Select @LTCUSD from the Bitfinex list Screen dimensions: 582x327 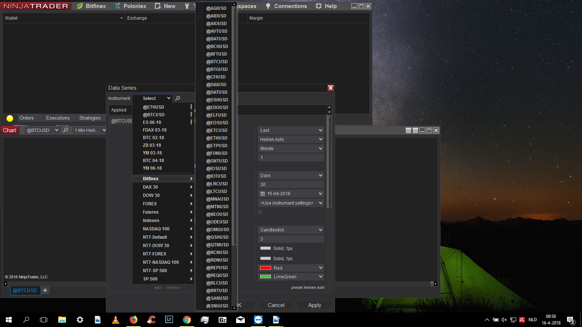(216, 191)
